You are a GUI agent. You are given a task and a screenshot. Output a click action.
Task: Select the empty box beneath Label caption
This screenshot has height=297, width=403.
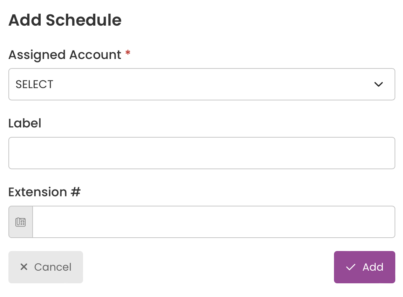tap(202, 153)
